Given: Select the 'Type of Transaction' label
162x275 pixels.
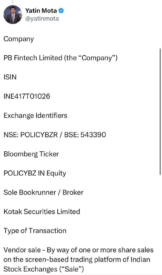Looking at the screenshot, I should (x=35, y=231).
